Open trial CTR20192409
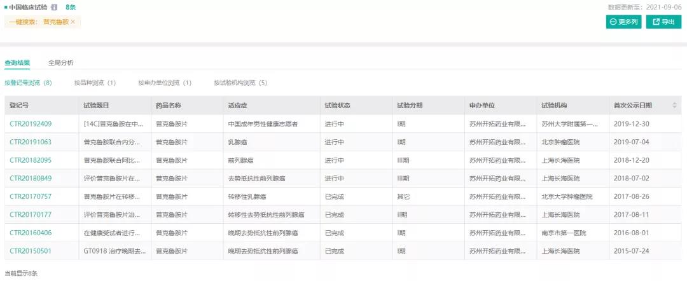 click(31, 124)
